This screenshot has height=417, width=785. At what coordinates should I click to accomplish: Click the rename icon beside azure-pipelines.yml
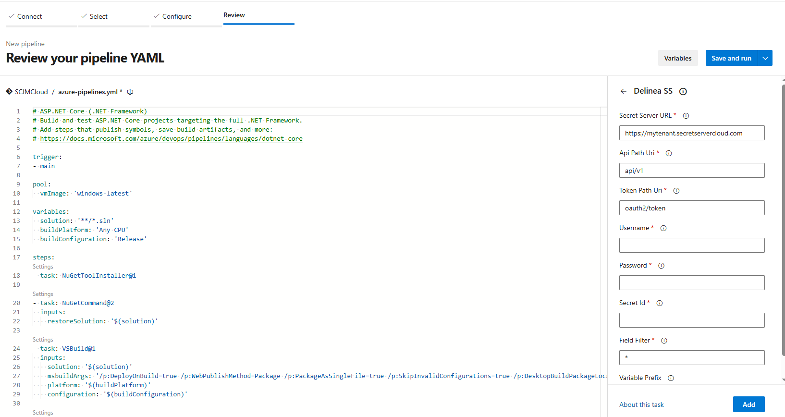[x=130, y=92]
